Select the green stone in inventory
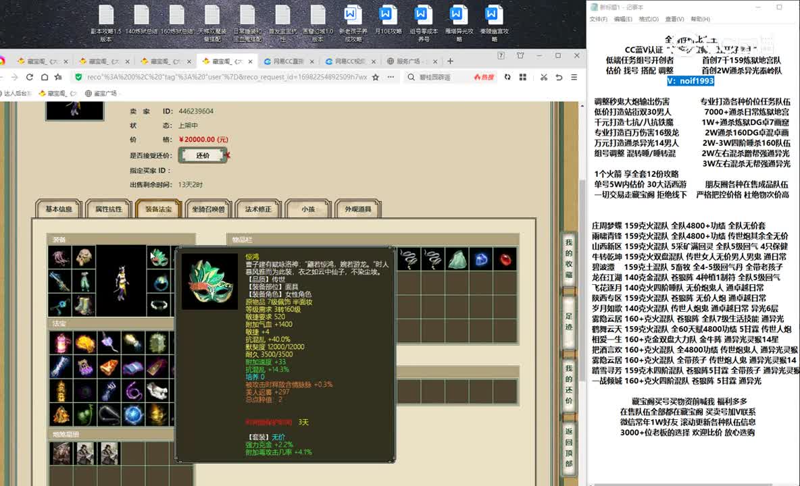The height and width of the screenshot is (486, 800). pos(457,259)
